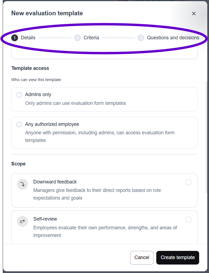
Task: Jump to Questions and decisions step
Action: [x=173, y=38]
